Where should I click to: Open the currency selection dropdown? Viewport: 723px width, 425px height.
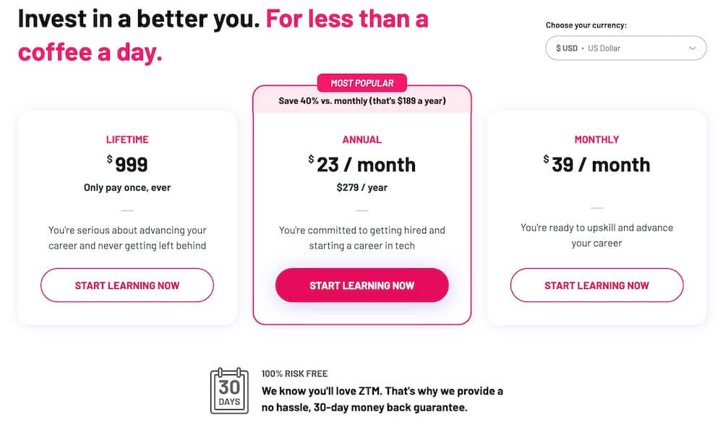625,48
